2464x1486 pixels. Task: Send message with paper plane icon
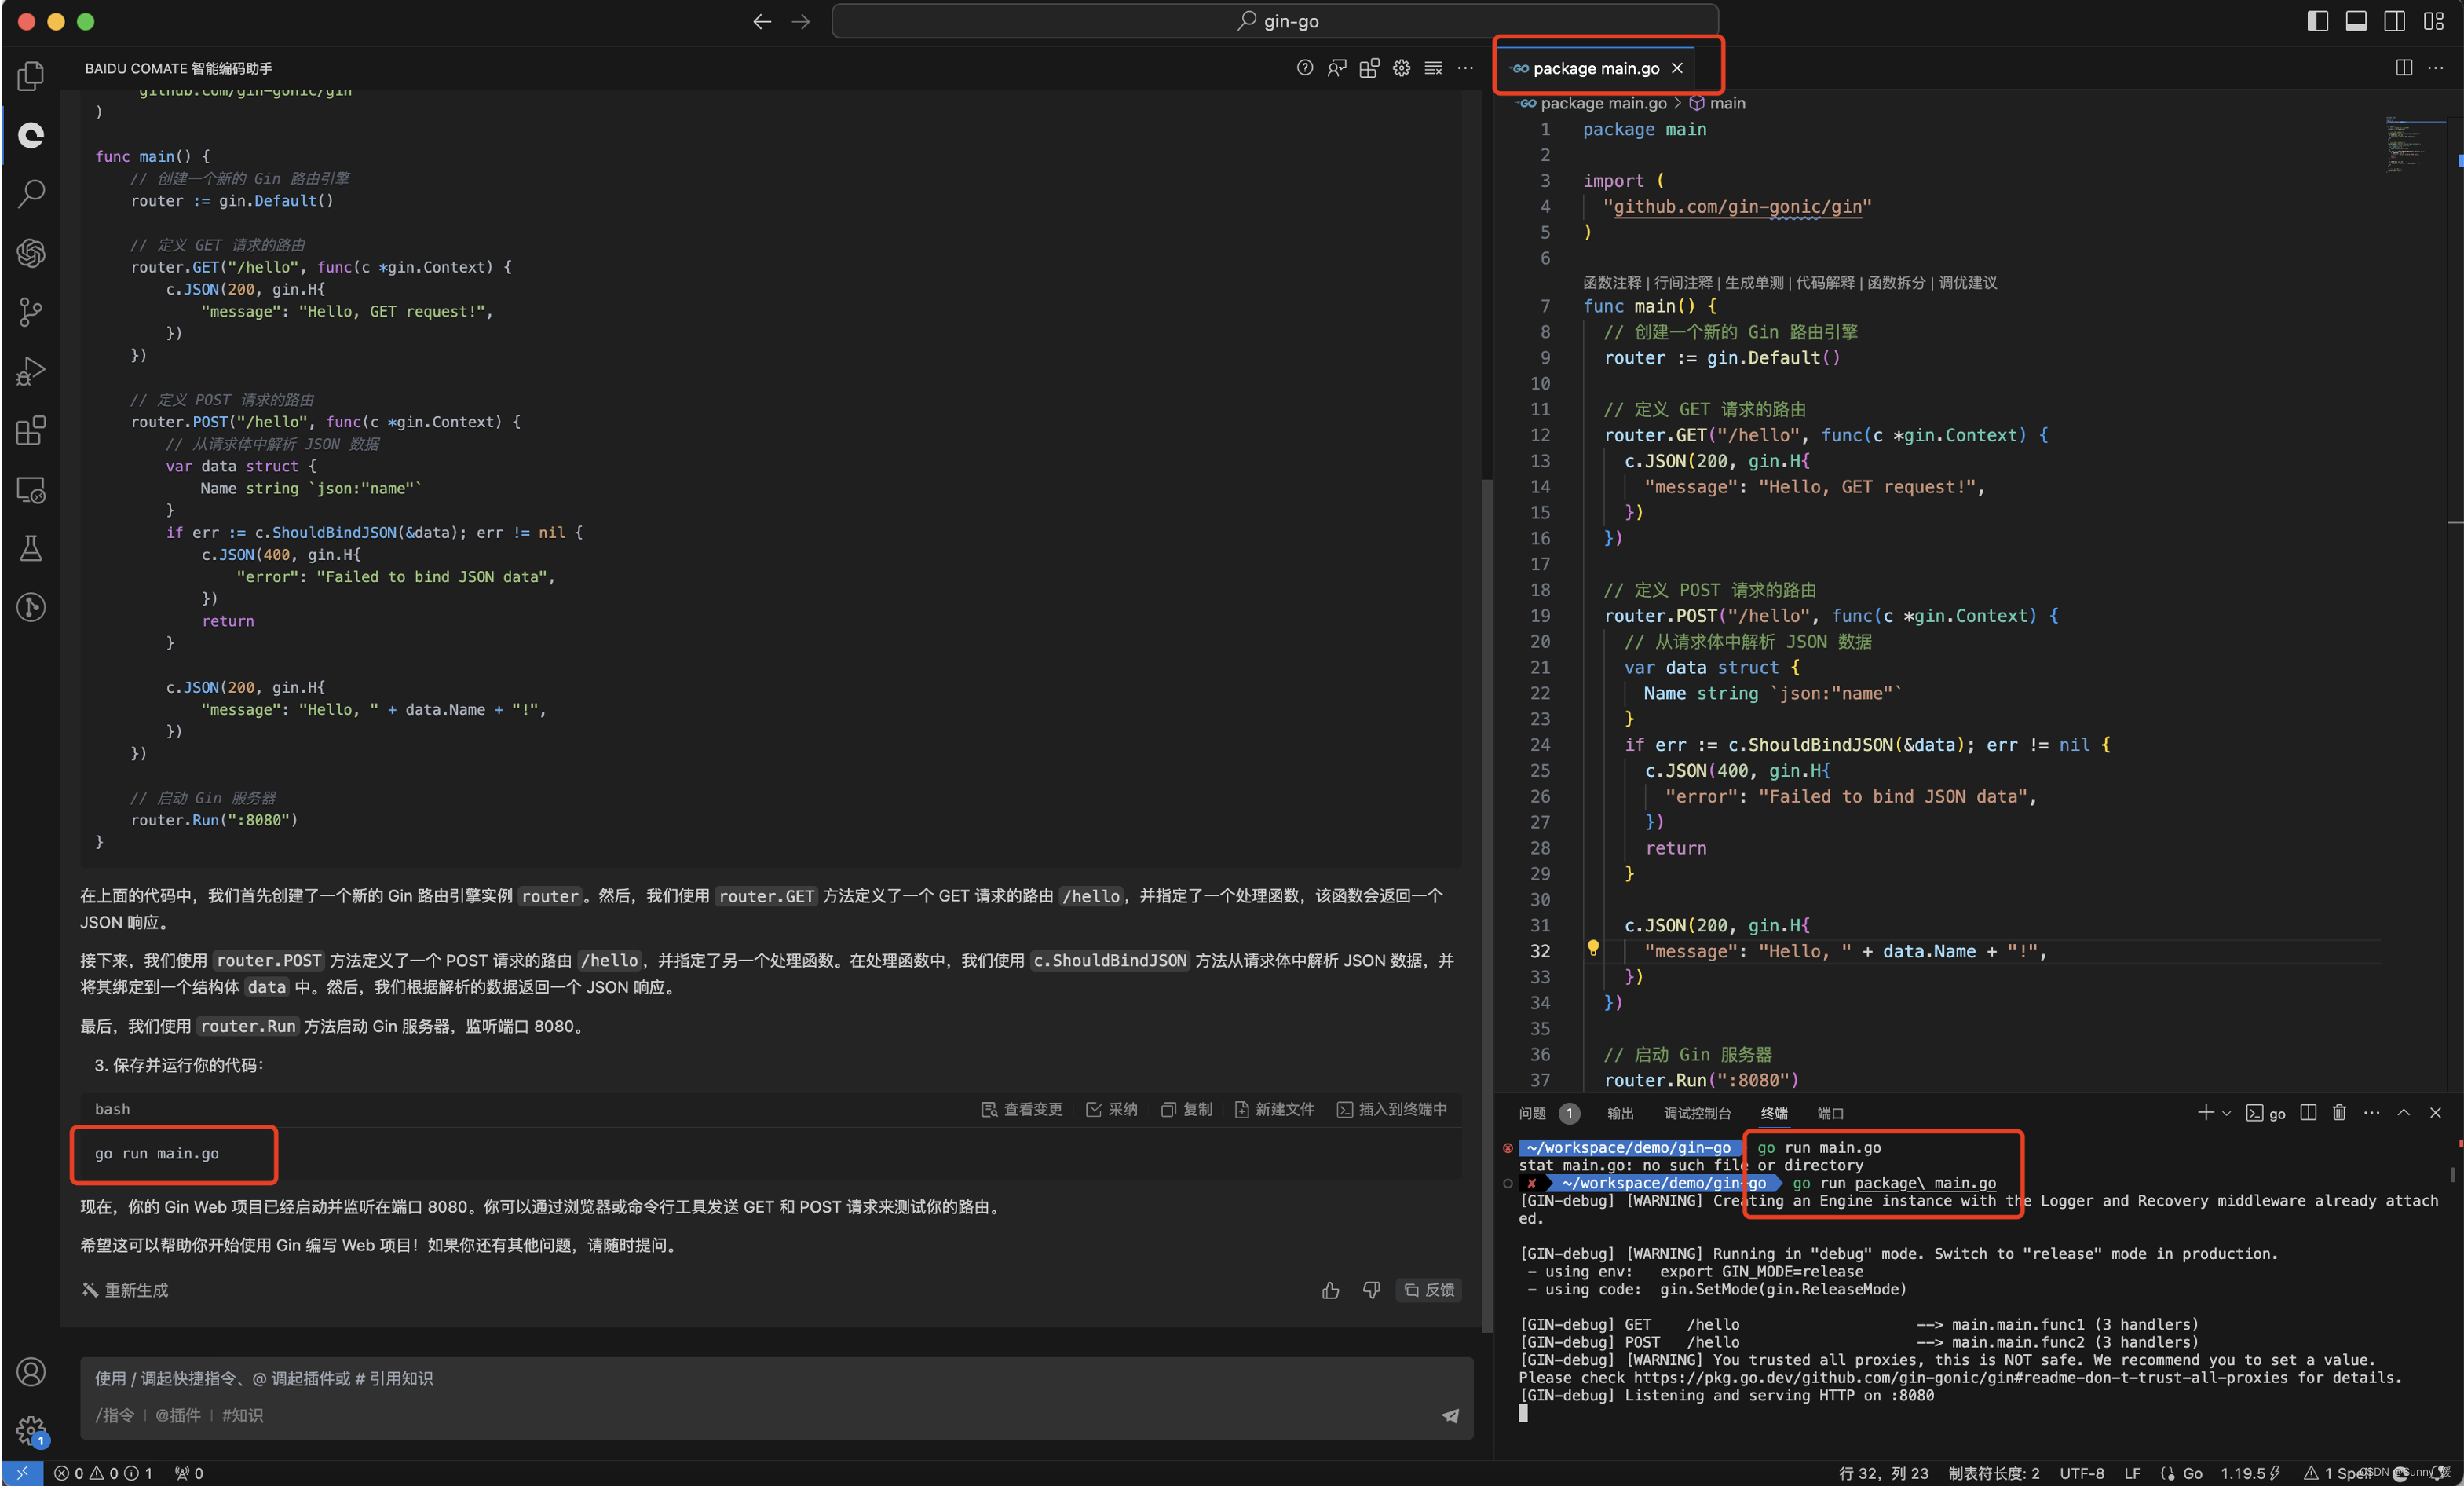1450,1415
